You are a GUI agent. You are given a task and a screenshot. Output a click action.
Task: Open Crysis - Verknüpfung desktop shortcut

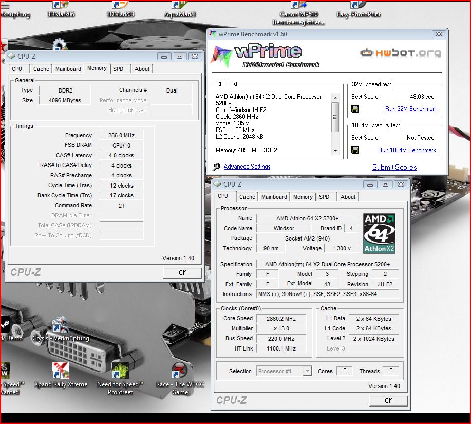point(61,329)
